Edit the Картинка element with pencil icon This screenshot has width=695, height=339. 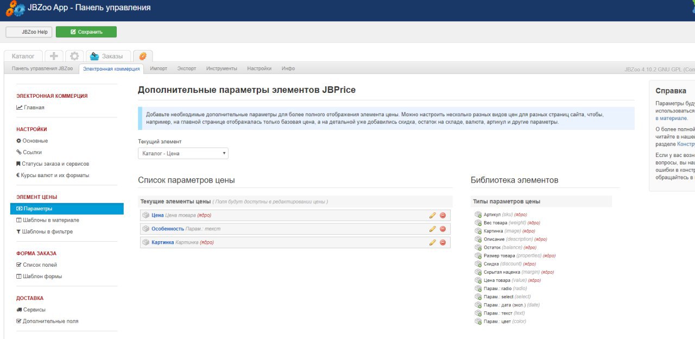point(433,242)
